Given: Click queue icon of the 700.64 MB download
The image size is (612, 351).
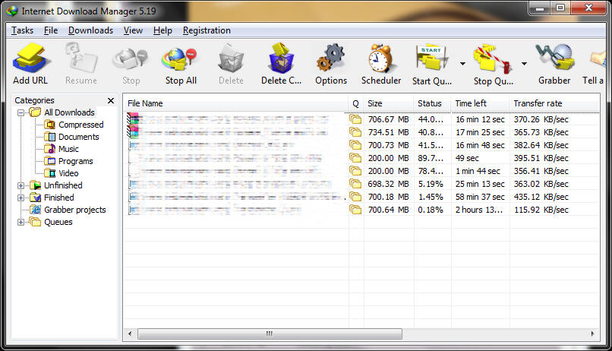Looking at the screenshot, I should click(355, 210).
